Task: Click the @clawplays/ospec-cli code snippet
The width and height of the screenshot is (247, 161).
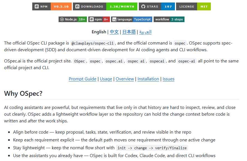Action: tap(93, 43)
